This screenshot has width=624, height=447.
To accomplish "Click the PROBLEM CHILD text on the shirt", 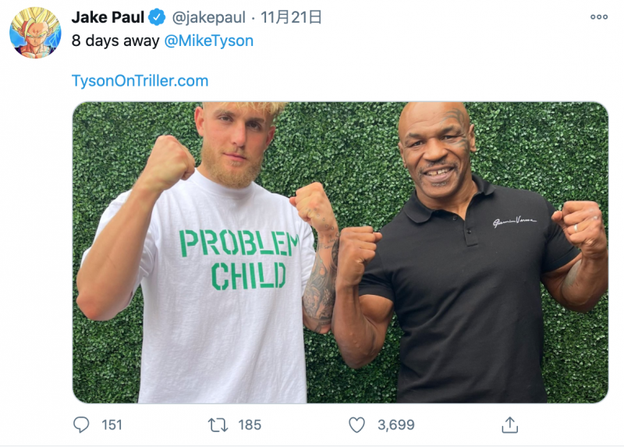I will pos(237,259).
